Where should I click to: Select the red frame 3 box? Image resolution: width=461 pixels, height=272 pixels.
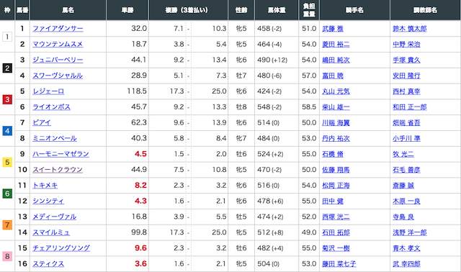tap(7, 99)
